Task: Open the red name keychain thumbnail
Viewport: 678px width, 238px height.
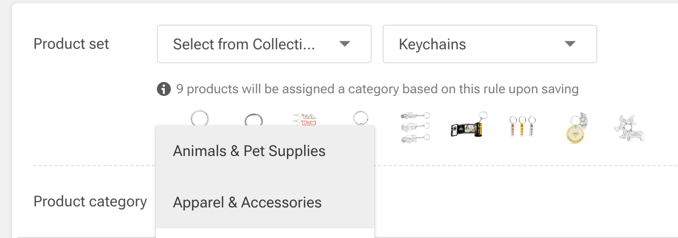Action: tap(305, 119)
